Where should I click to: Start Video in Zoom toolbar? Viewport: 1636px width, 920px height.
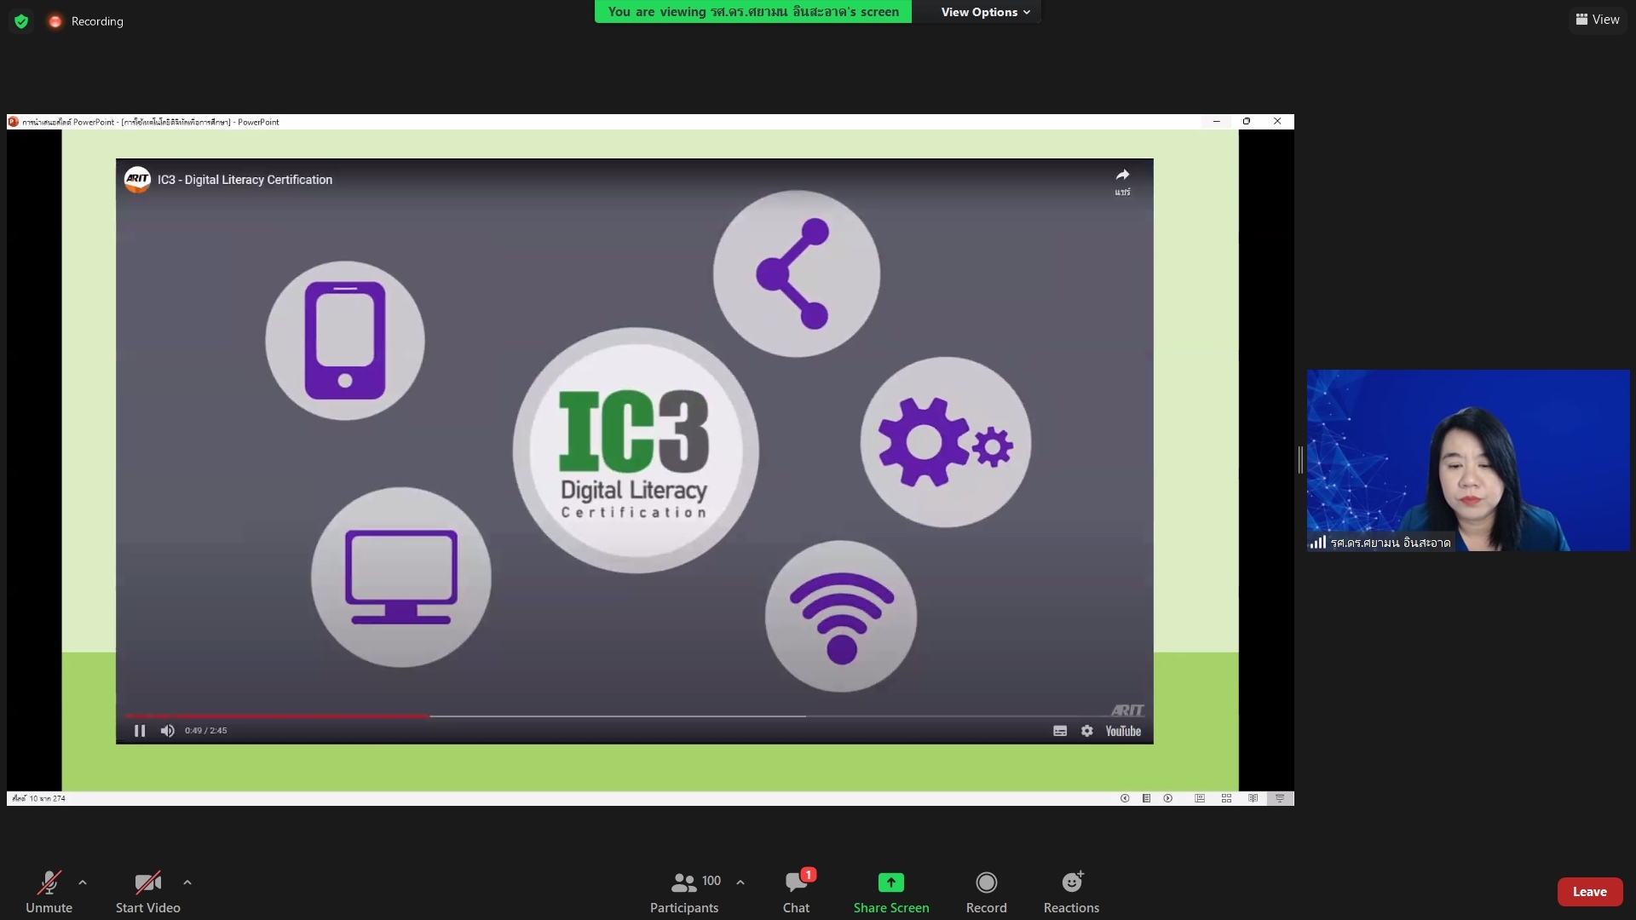click(x=147, y=891)
